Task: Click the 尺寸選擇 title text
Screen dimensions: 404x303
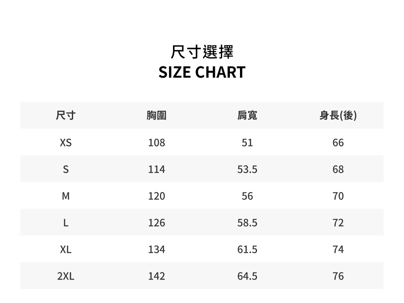Action: 202,52
